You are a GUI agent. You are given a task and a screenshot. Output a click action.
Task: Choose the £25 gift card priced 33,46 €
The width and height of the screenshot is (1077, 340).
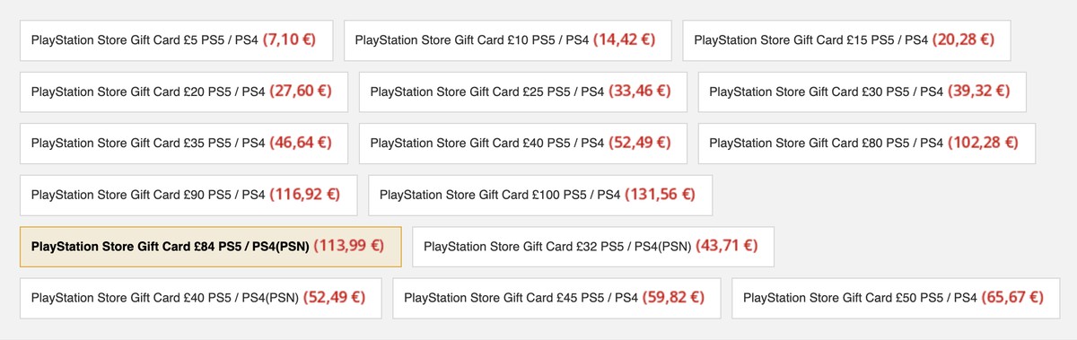(x=523, y=92)
